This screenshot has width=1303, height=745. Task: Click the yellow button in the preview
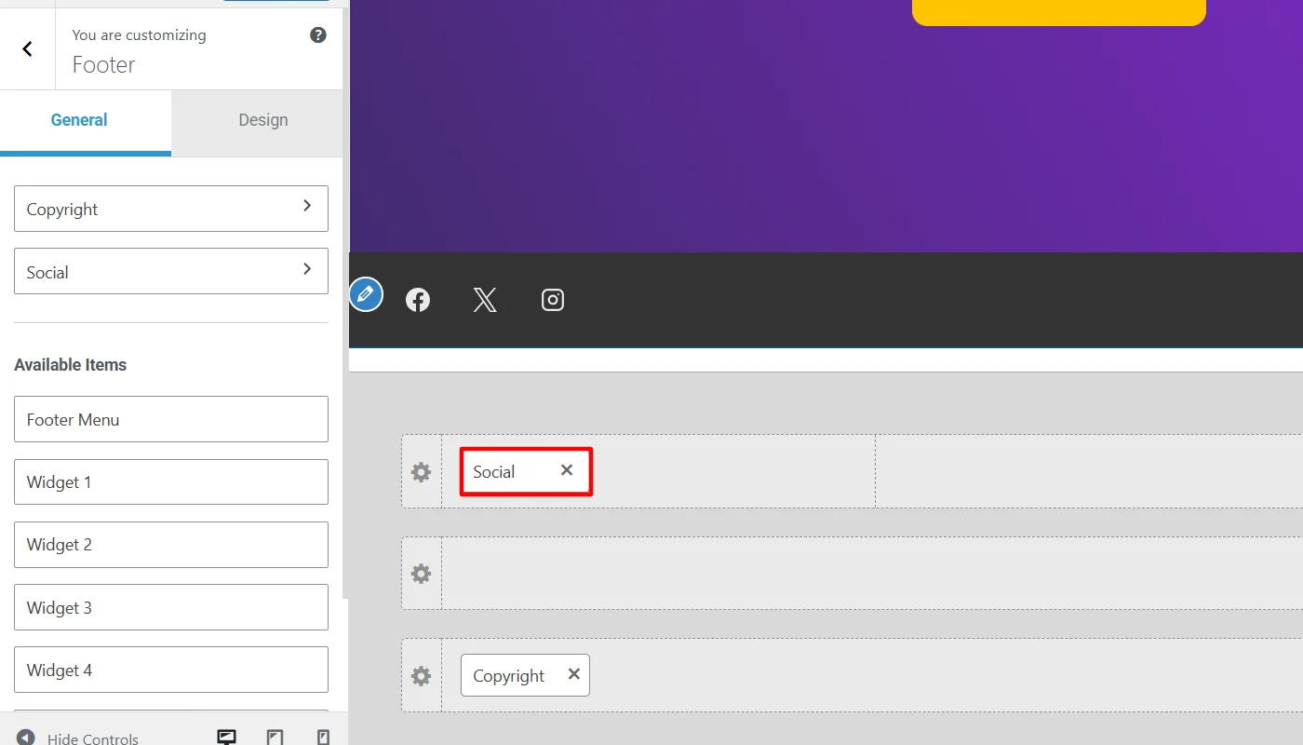[1059, 12]
